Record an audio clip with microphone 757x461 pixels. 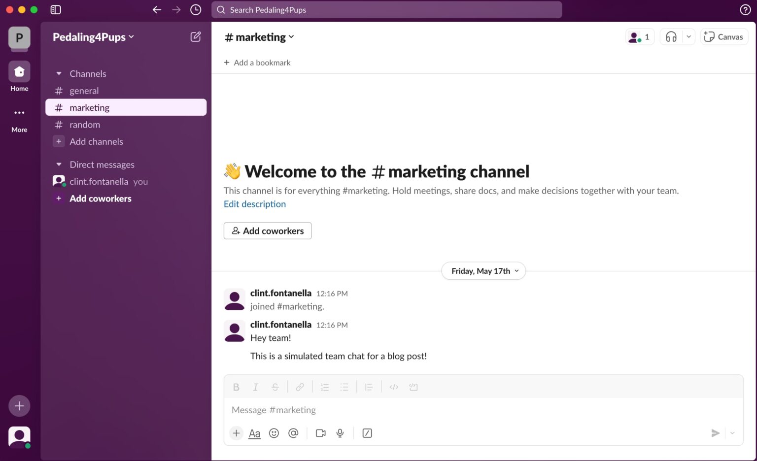pos(340,433)
